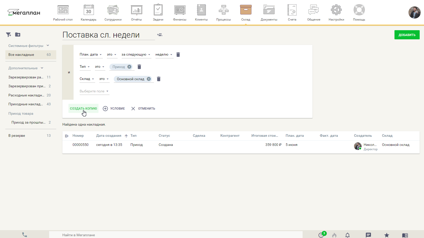Delete the Plan. date filter condition
The height and width of the screenshot is (238, 424).
[x=178, y=55]
